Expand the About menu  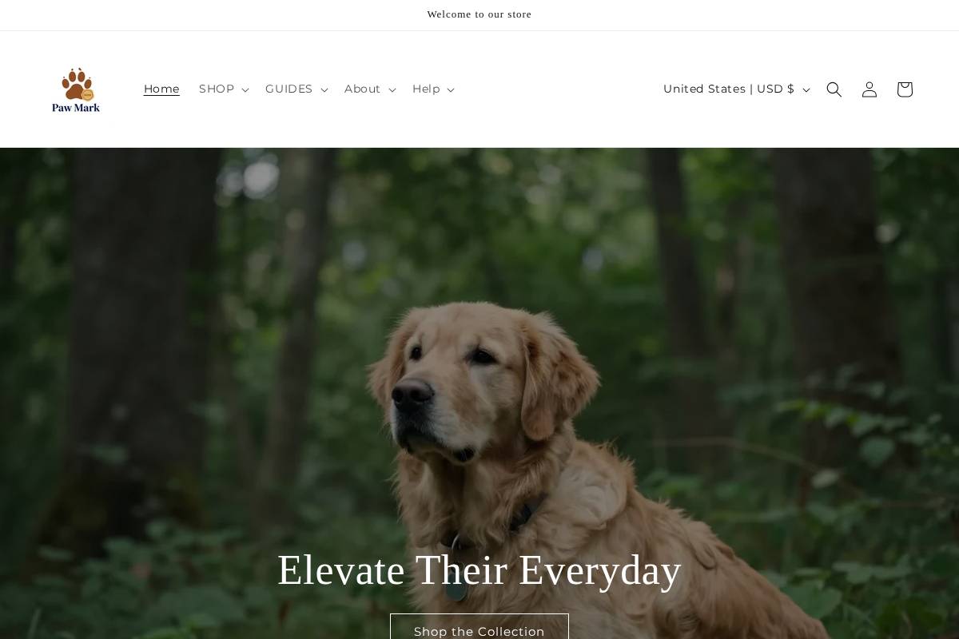tap(370, 89)
